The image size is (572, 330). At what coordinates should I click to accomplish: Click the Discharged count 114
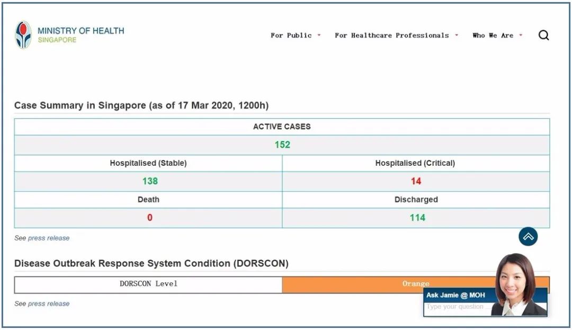click(417, 218)
